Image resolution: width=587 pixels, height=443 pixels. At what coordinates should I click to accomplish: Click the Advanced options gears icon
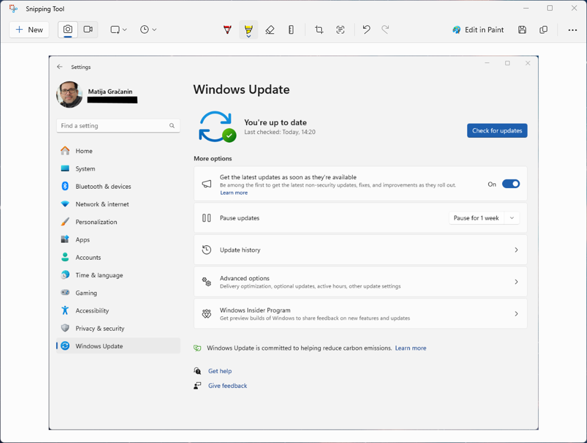[207, 282]
